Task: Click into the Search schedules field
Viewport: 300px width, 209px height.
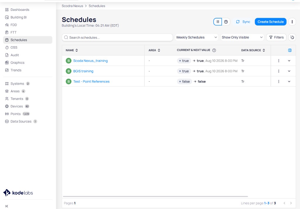Action: [117, 37]
